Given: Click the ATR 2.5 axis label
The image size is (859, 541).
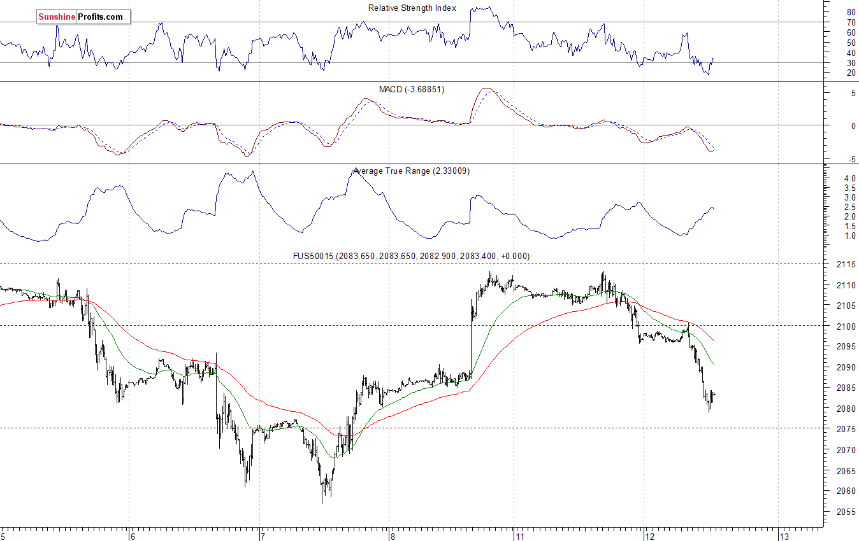Looking at the screenshot, I should tap(849, 207).
